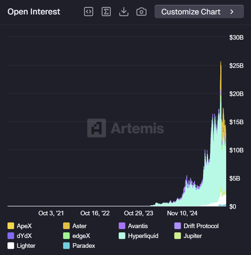Click the Avantis purple color swatch

tap(122, 226)
